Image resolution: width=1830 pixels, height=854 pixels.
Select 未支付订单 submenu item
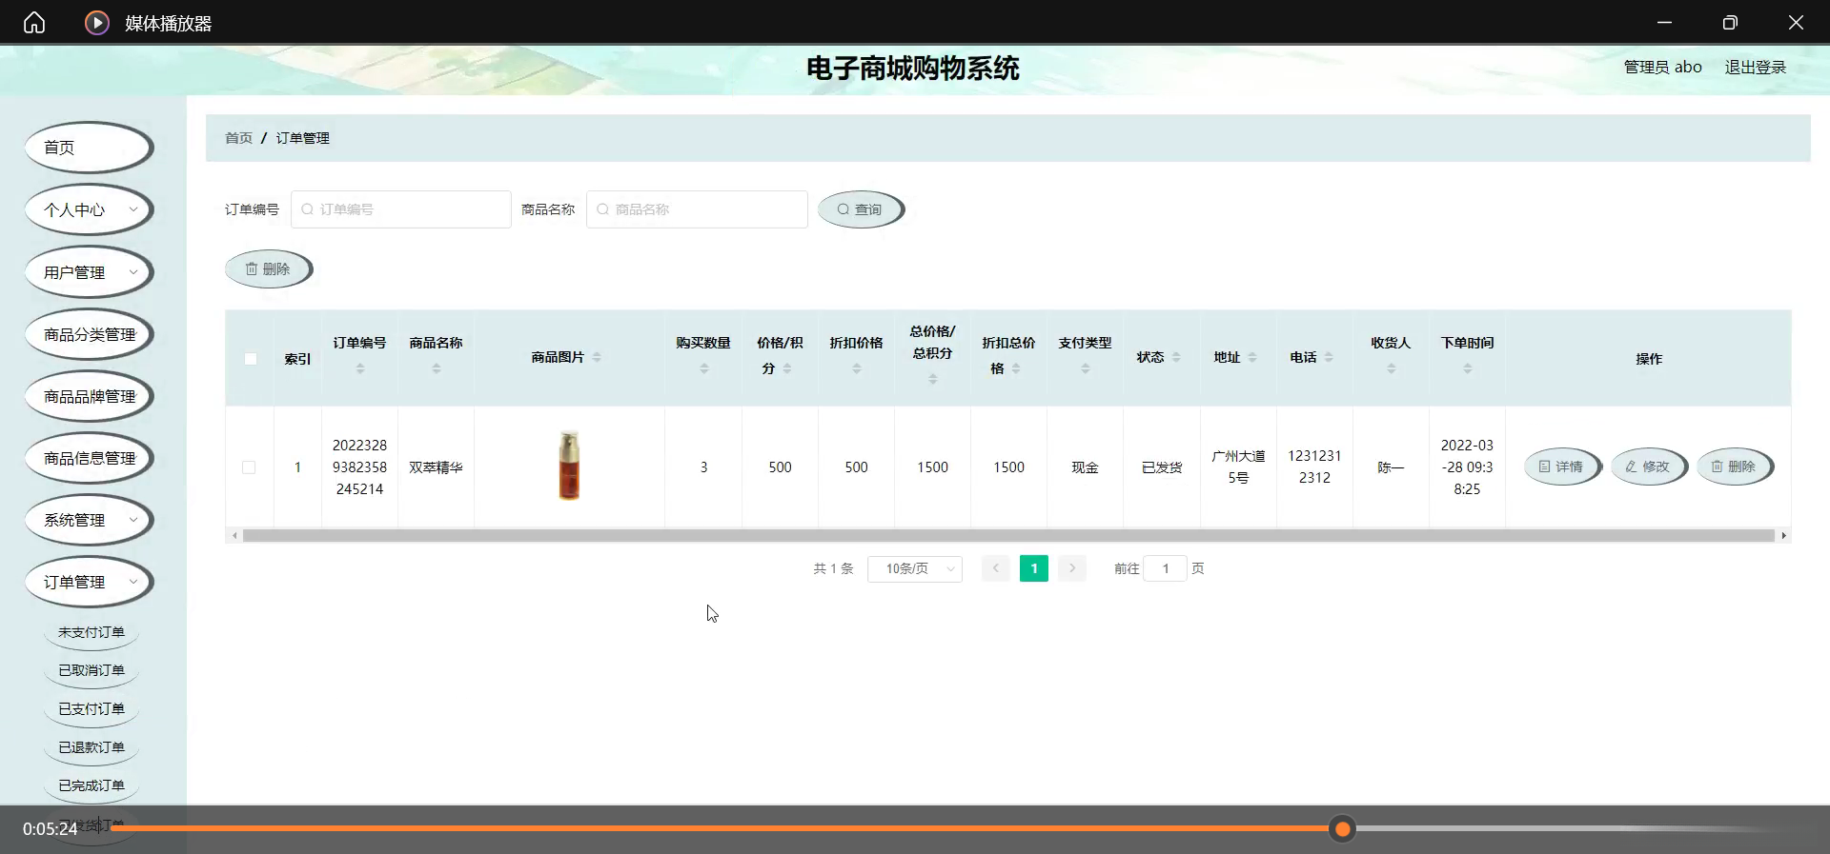(x=91, y=632)
